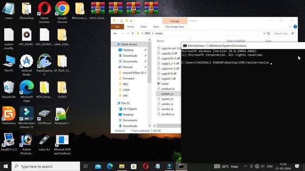This screenshot has height=171, width=305.
Task: Open the Micromax_I folder icon
Action: pyautogui.click(x=80, y=10)
